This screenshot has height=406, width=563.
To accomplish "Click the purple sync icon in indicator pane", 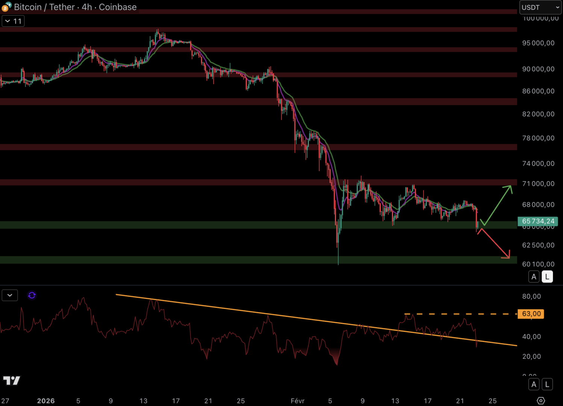I will 32,295.
